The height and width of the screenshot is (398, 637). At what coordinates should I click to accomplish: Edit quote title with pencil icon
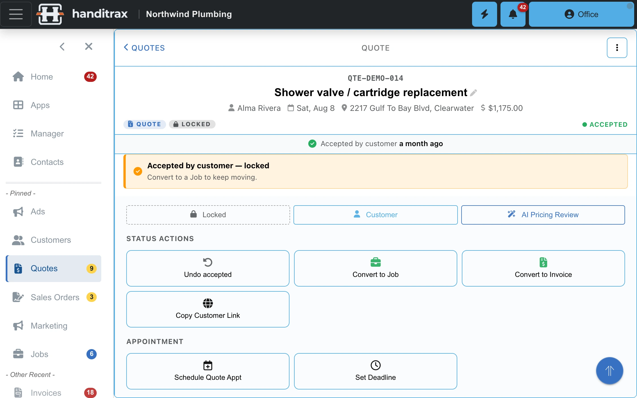(473, 93)
